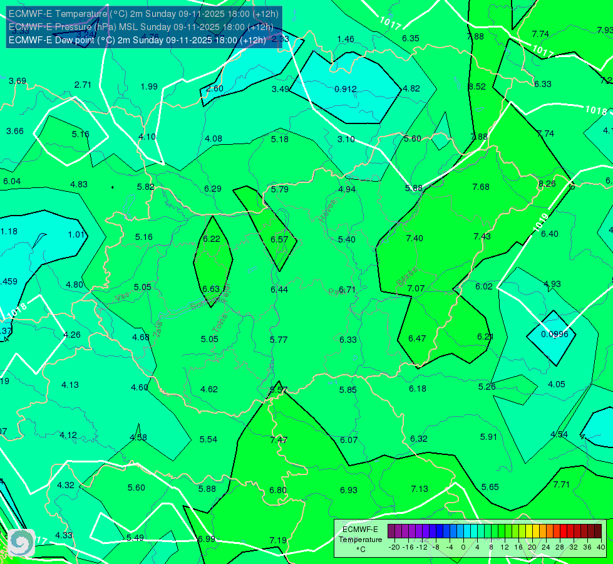Screen dimensions: 613x564
Task: Click the 3.10 value
Action: 346,139
